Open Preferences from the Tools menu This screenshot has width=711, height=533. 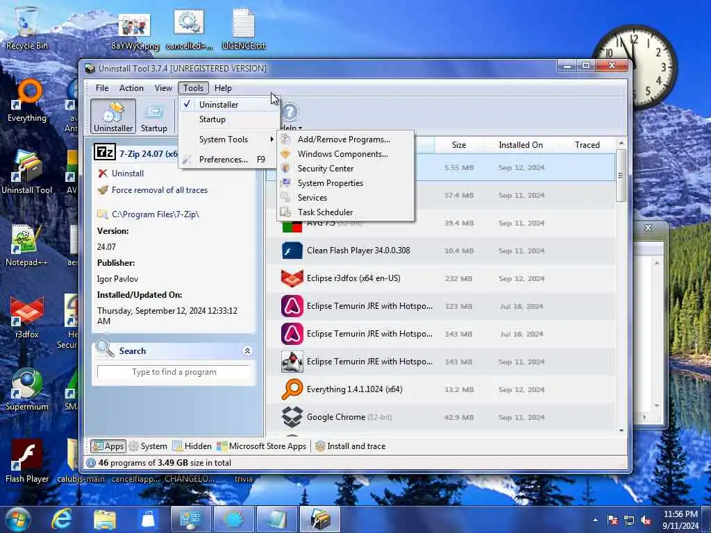(x=228, y=159)
